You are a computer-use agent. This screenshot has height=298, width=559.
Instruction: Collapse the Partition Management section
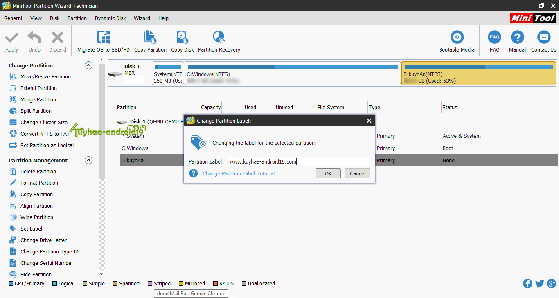[88, 160]
